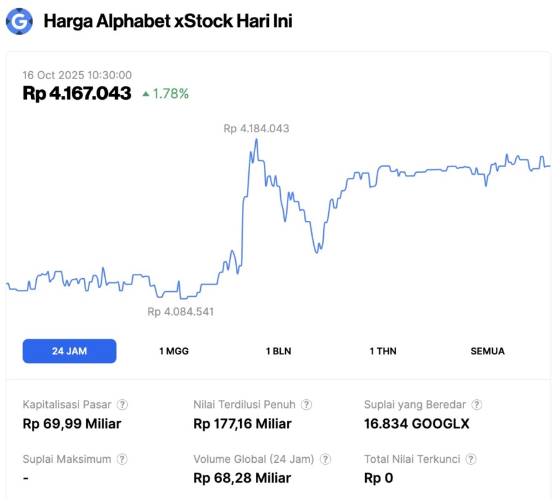554x499 pixels.
Task: Click help icon beside Total Nilai Terkunci
Action: (471, 459)
